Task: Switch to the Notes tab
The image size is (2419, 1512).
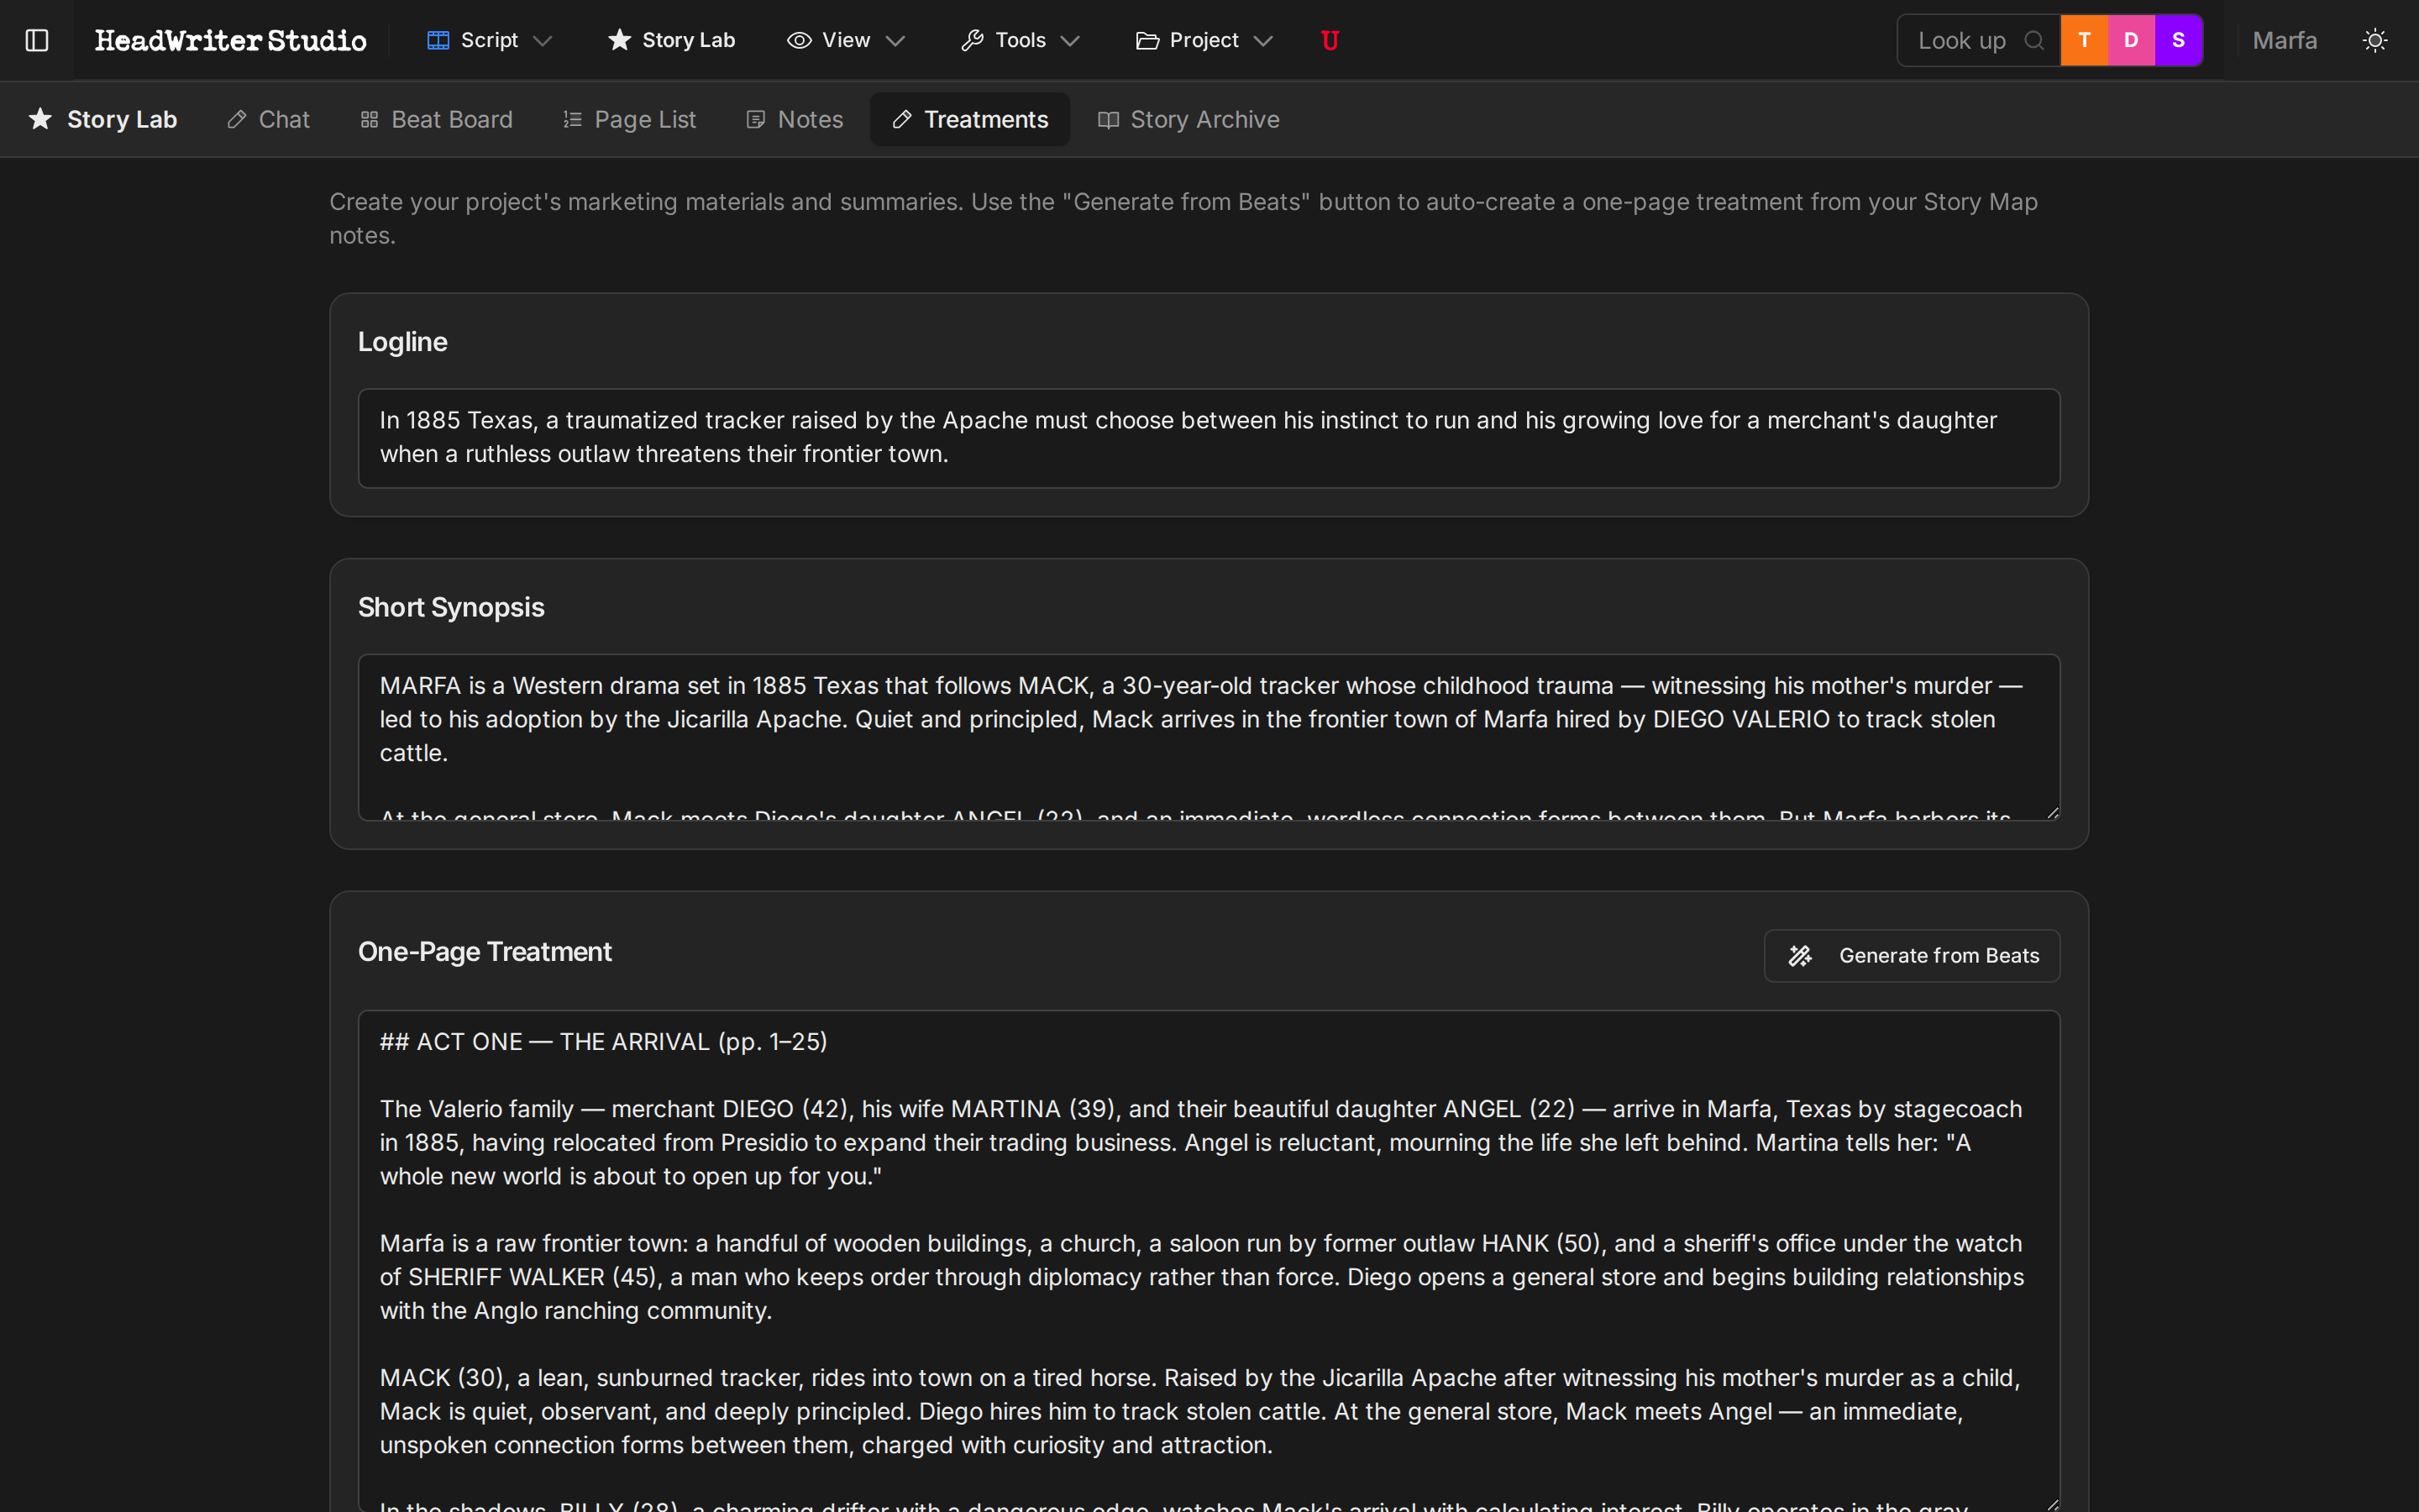Action: pyautogui.click(x=794, y=119)
